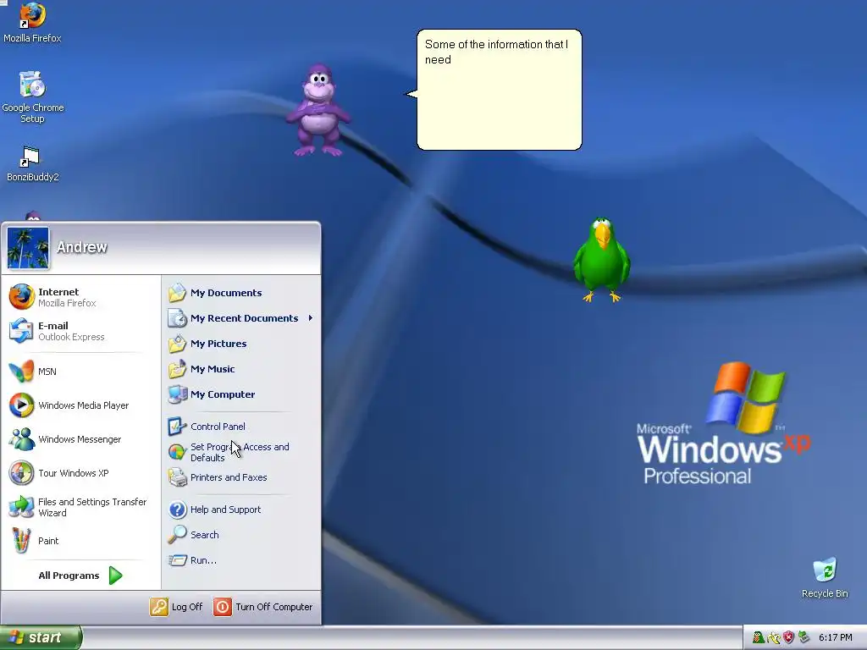867x650 pixels.
Task: Open My Music folder
Action: coord(241,369)
